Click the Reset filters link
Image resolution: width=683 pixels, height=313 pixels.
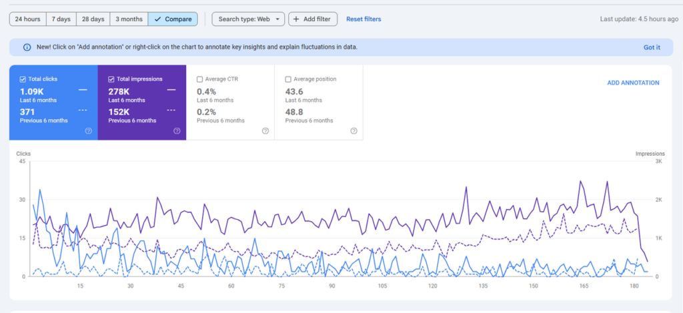coord(364,19)
